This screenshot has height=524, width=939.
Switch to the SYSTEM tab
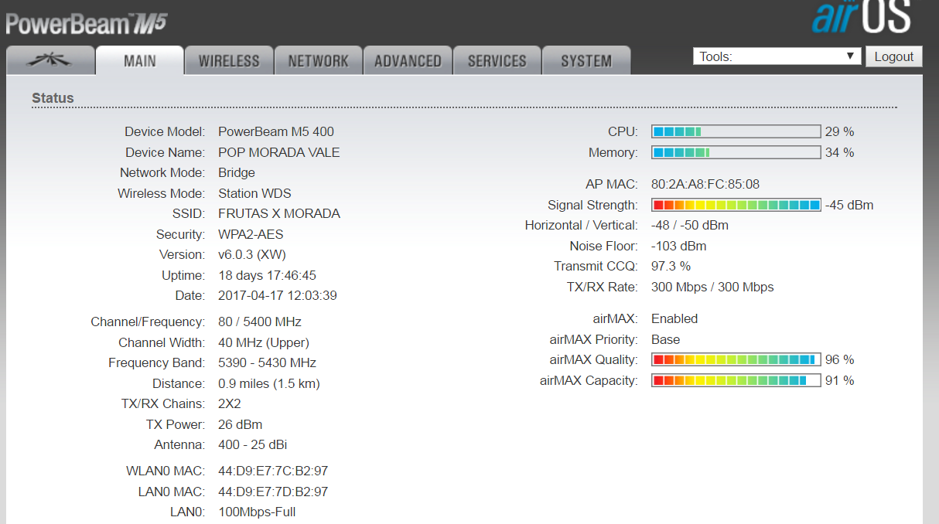pos(586,60)
